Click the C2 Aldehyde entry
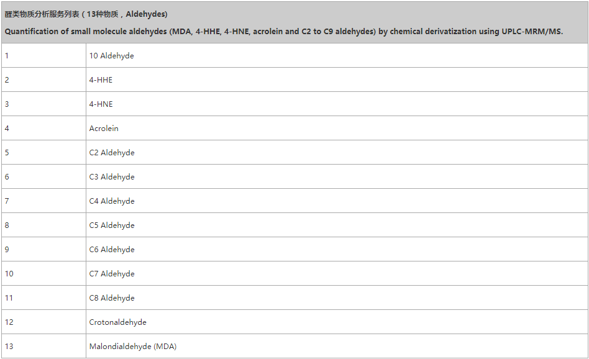The image size is (589, 359). pos(112,153)
